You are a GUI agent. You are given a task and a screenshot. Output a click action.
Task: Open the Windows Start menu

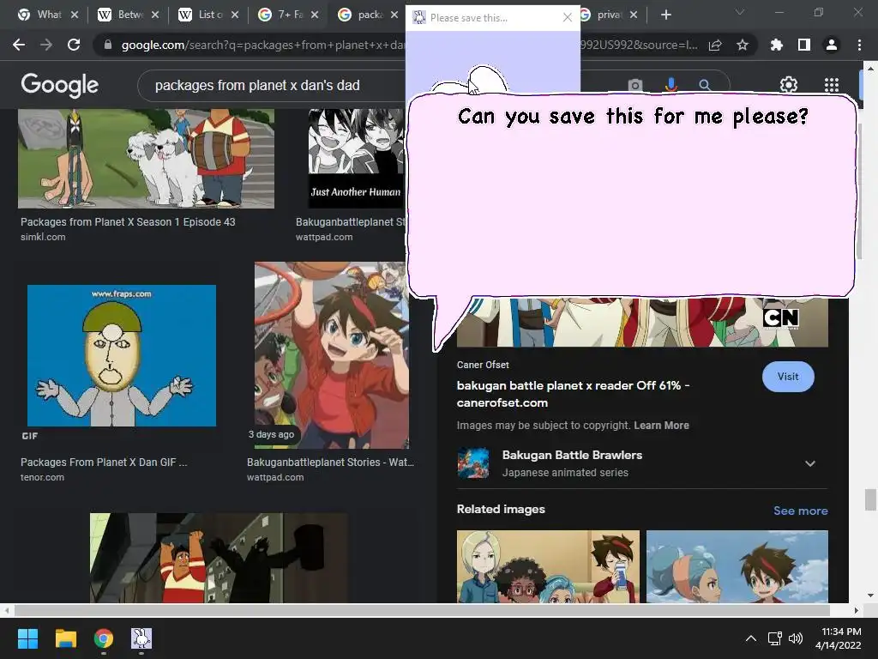27,638
